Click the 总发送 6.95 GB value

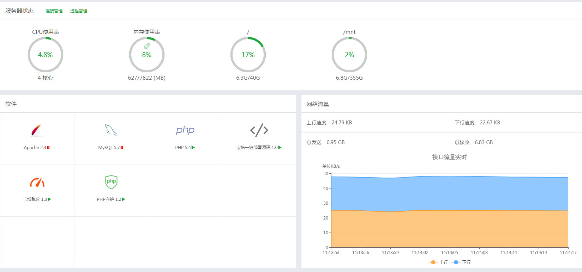336,142
